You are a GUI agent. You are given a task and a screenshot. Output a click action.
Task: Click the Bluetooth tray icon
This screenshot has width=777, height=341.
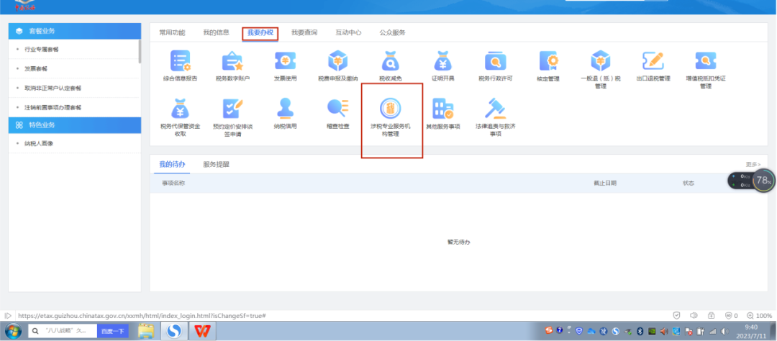point(640,331)
